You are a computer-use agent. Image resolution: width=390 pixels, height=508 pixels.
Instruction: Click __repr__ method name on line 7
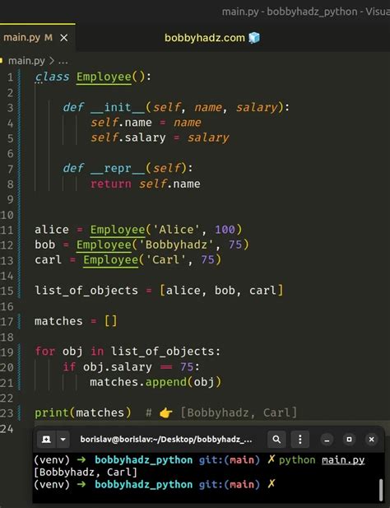(118, 168)
